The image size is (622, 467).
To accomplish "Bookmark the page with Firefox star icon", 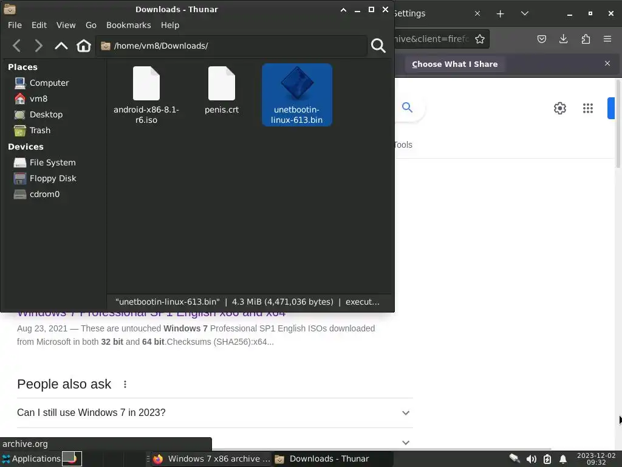I will pos(480,39).
